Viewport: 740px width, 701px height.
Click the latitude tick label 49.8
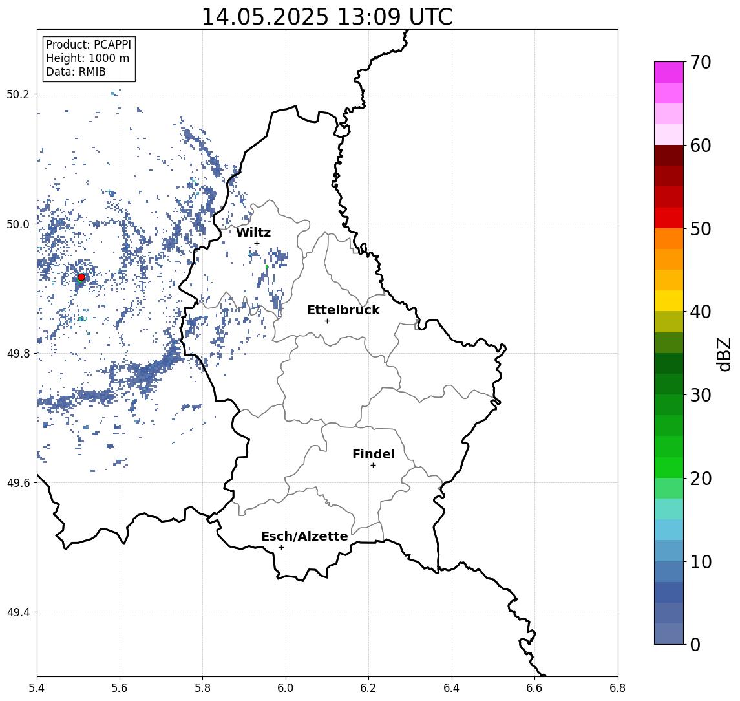click(x=18, y=353)
